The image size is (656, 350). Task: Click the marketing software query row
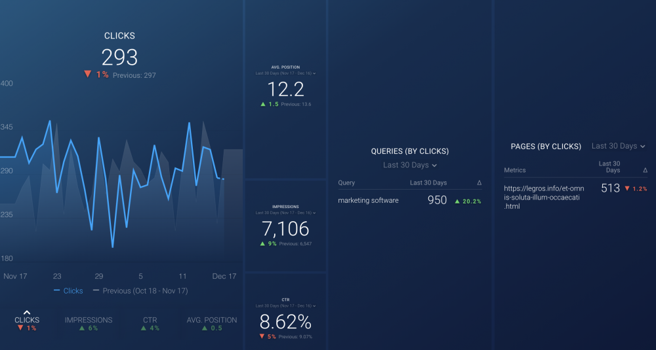368,200
